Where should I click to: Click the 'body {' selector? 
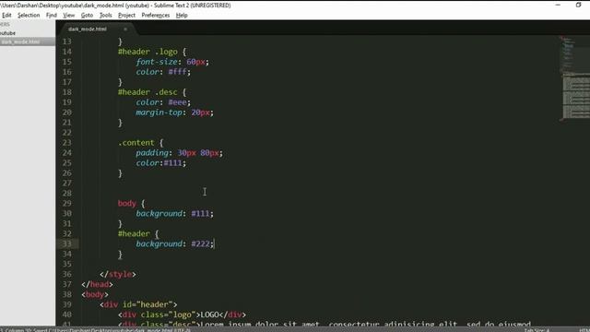point(131,204)
